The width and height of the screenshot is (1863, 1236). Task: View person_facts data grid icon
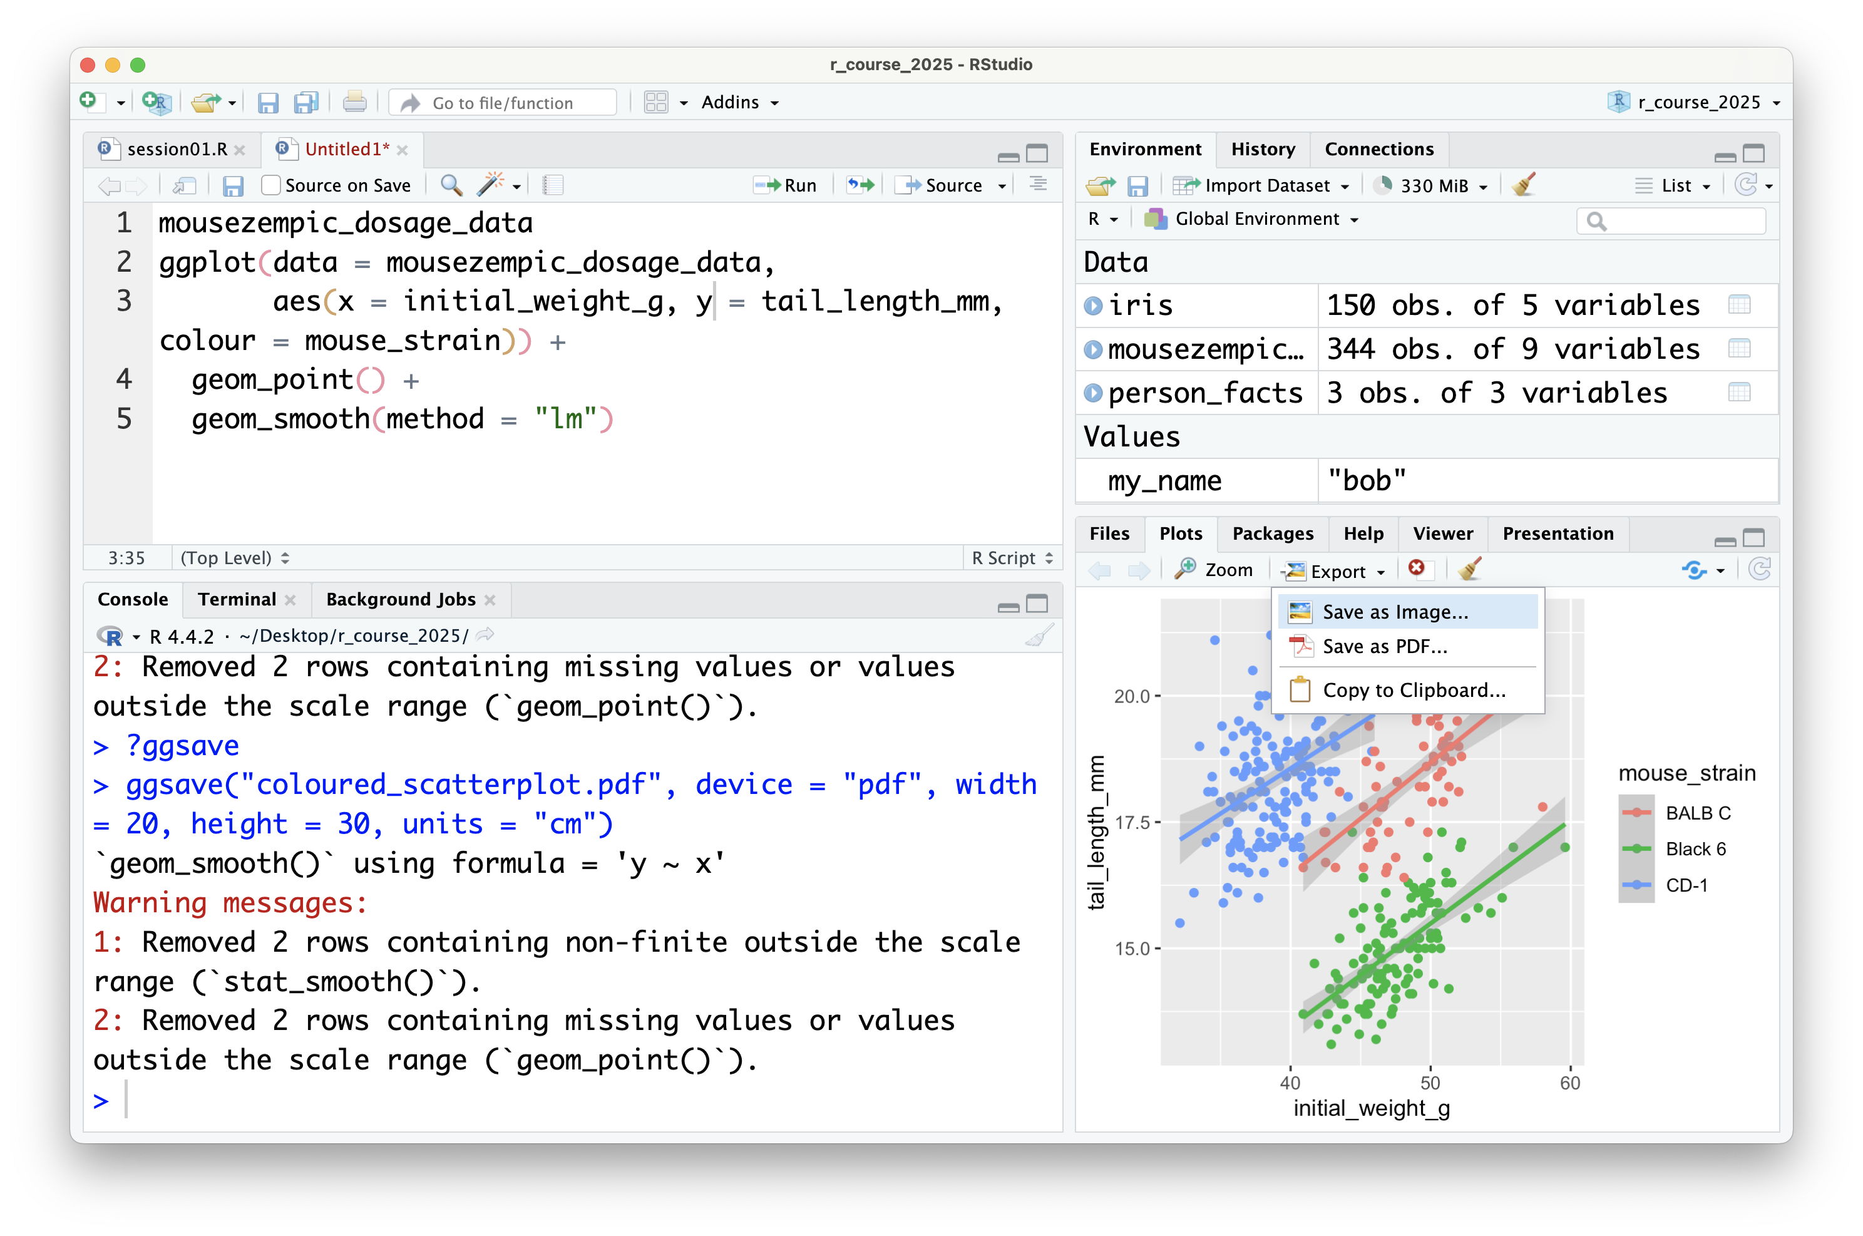pos(1738,392)
